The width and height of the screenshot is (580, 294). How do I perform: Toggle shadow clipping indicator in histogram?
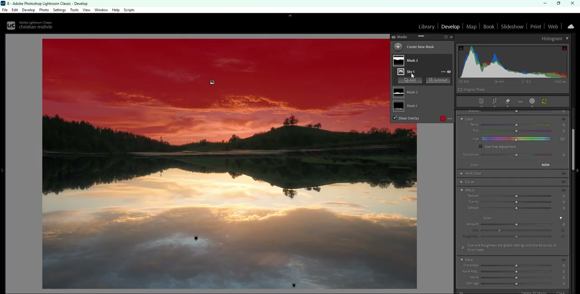click(461, 48)
